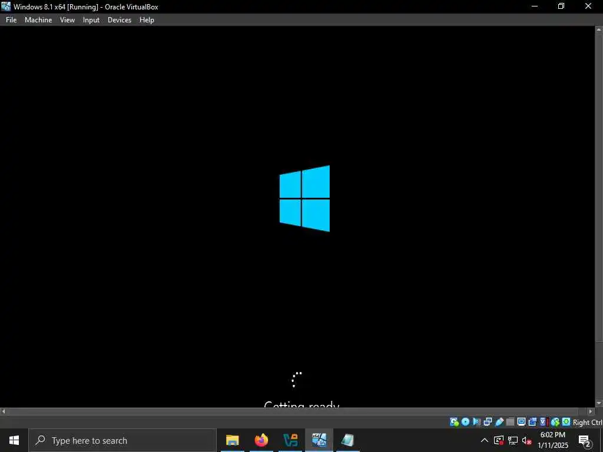Open File Explorer from the taskbar
The width and height of the screenshot is (603, 452).
[x=232, y=440]
